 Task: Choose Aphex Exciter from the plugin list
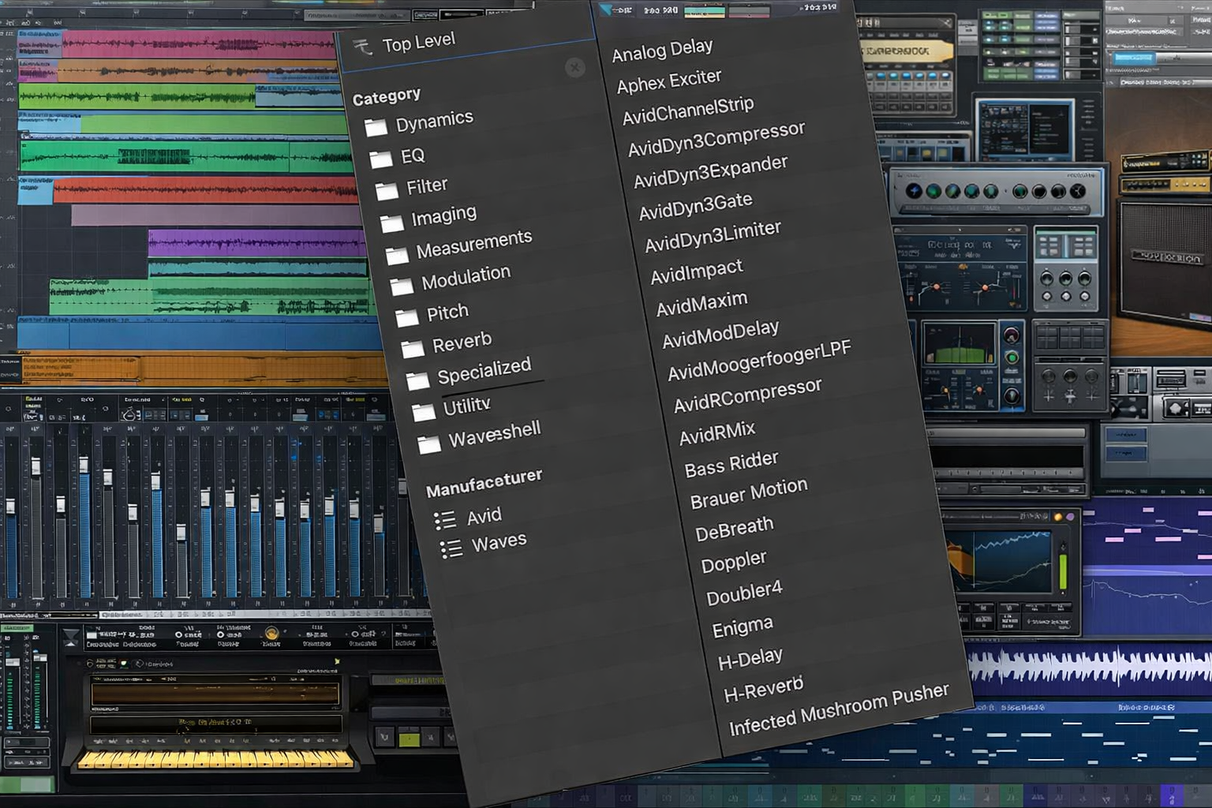669,81
